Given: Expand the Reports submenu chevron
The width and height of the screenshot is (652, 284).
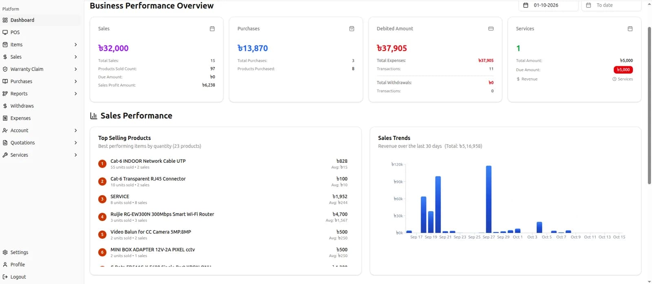Looking at the screenshot, I should coord(76,94).
